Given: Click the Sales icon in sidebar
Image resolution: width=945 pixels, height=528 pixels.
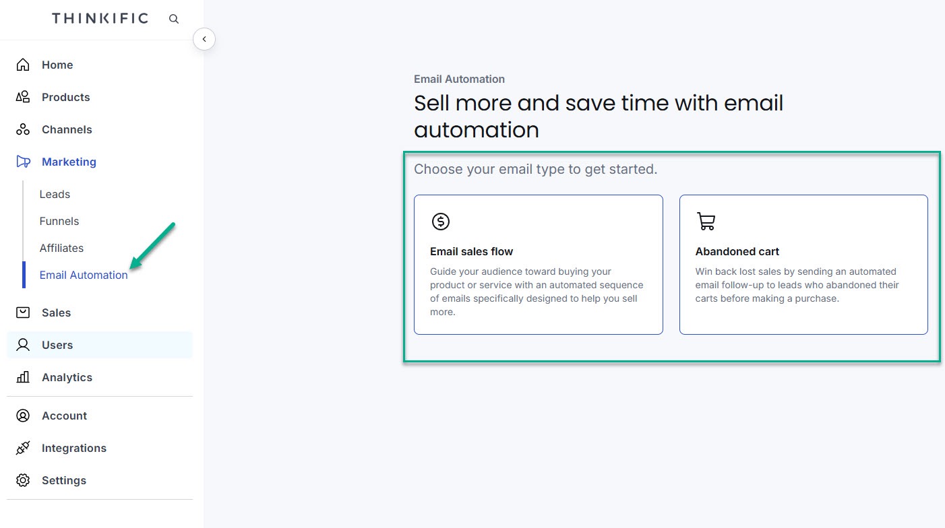Looking at the screenshot, I should [23, 312].
